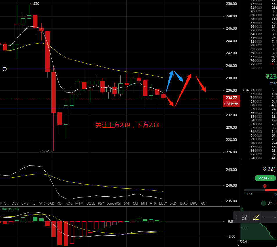Open the drawing templates grid icon
The image size is (277, 247).
[244, 217]
